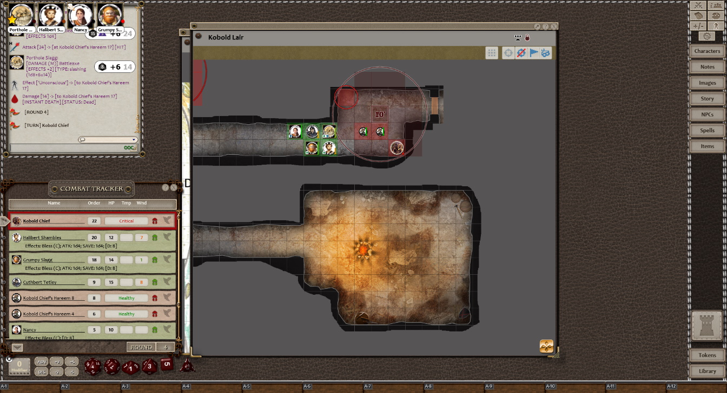Click the +5 modifier button
The image size is (727, 393).
pos(72,362)
